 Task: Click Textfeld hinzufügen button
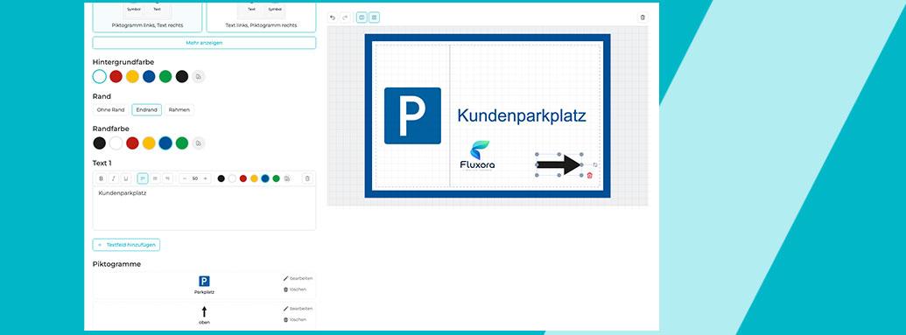tap(126, 245)
